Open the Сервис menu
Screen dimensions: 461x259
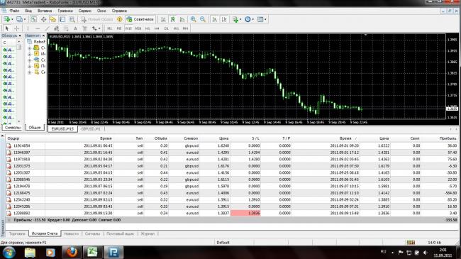pos(84,11)
